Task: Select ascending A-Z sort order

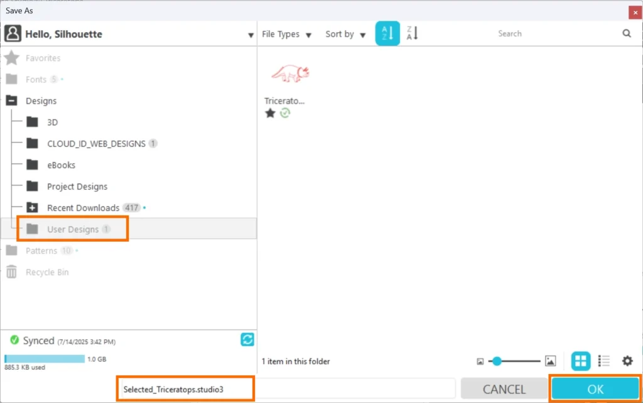Action: 387,34
